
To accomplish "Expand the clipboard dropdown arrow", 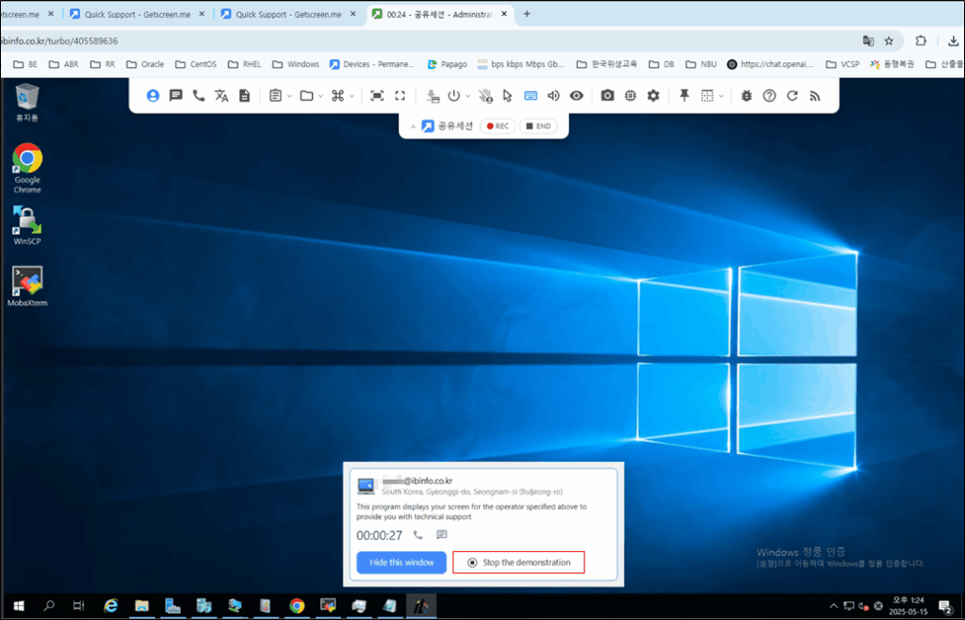I will [x=289, y=96].
